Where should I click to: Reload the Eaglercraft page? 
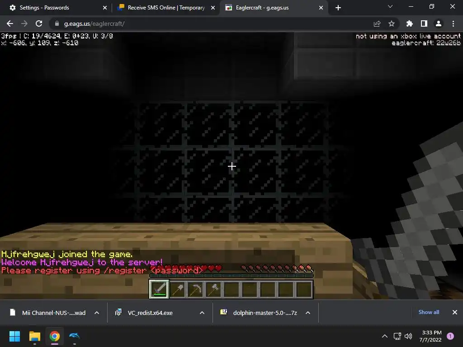[x=39, y=23]
